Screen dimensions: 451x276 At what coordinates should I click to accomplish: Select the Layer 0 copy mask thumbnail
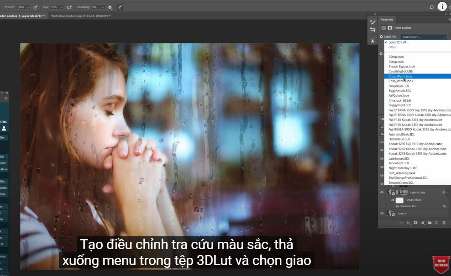[x=404, y=192]
